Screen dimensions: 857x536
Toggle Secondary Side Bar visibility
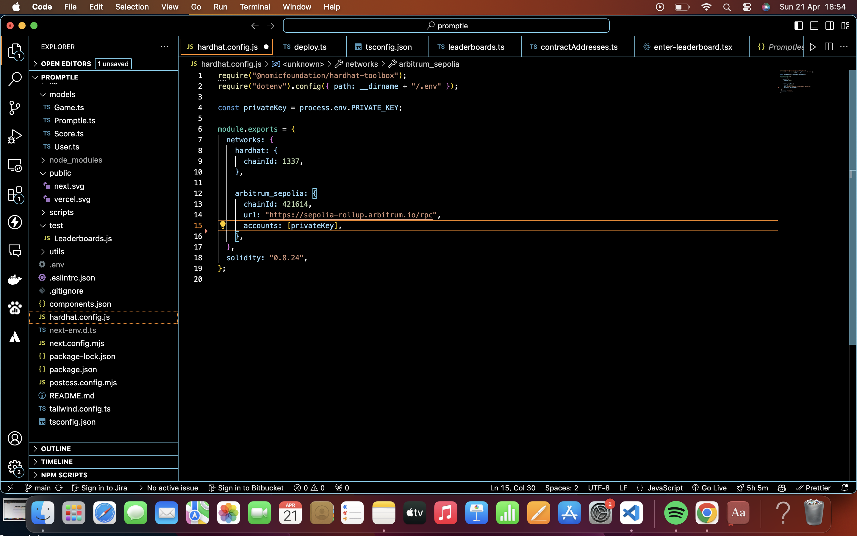pos(830,26)
